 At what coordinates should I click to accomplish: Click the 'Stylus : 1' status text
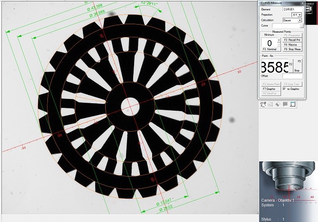point(273,219)
